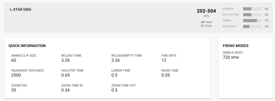
Task: Select the Zoom Time Out value
Action: pyautogui.click(x=114, y=90)
